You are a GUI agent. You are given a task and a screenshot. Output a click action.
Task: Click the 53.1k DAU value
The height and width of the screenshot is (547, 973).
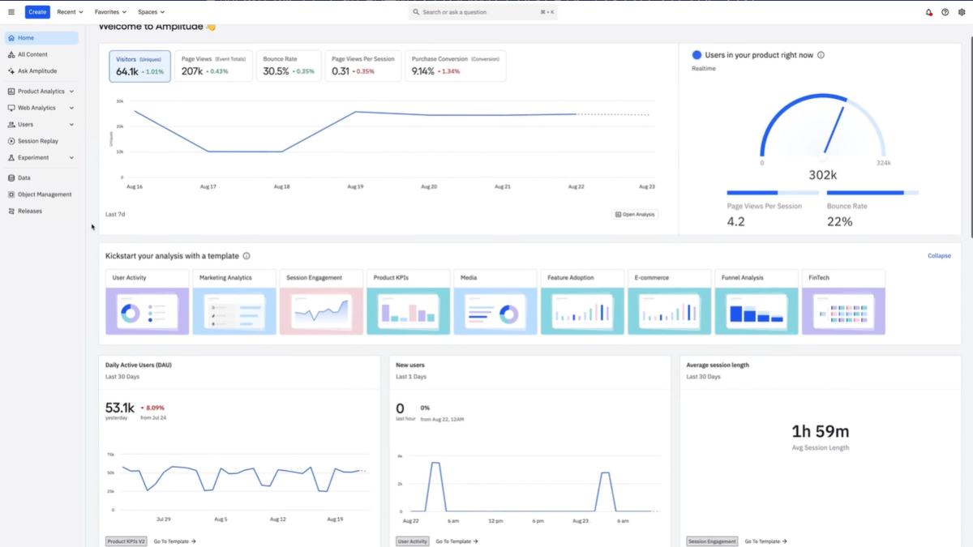(120, 408)
